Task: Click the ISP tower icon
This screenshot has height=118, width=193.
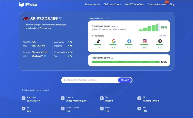Action: point(139,98)
